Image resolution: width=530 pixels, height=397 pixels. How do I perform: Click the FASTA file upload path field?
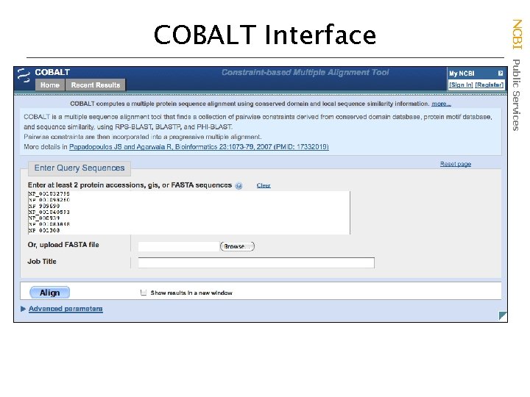[179, 246]
